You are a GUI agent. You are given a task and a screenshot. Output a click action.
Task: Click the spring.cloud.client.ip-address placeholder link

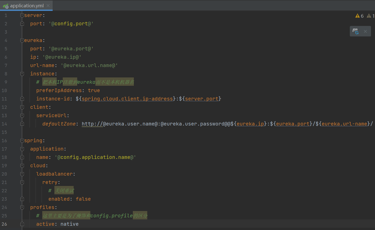click(x=127, y=99)
